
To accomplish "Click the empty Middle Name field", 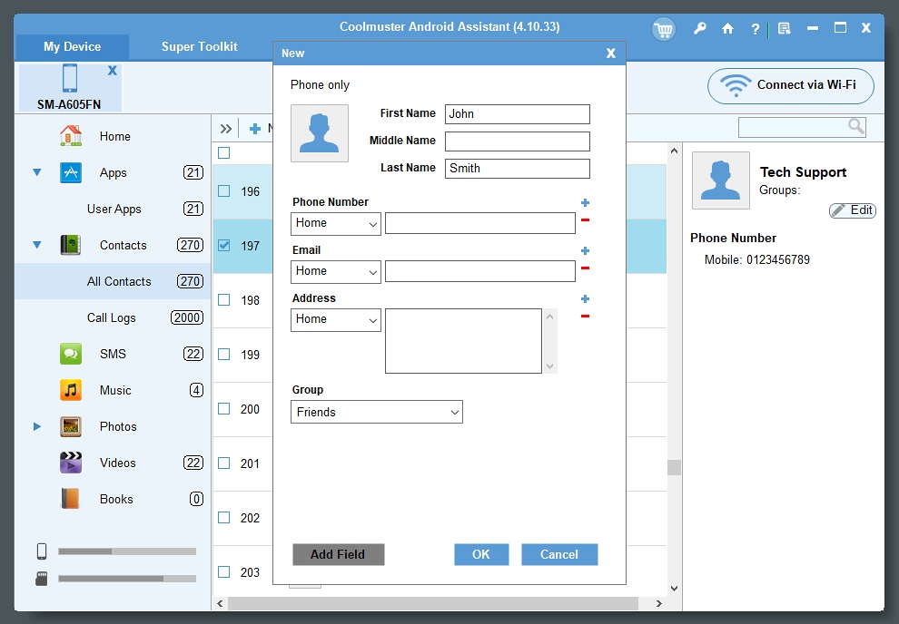I will coord(518,141).
